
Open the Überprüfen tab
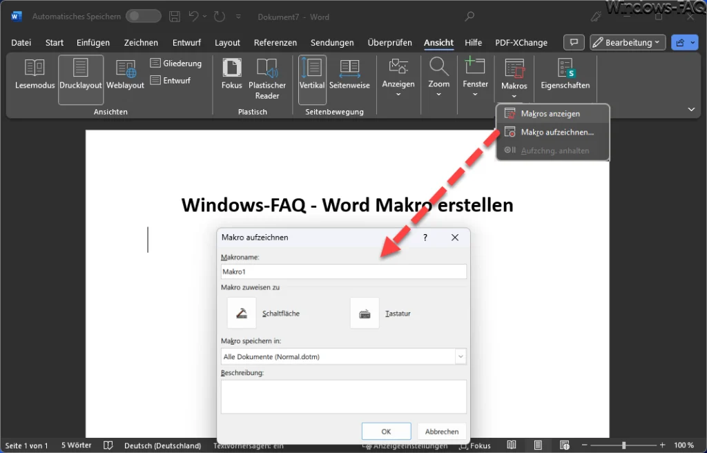(x=389, y=42)
